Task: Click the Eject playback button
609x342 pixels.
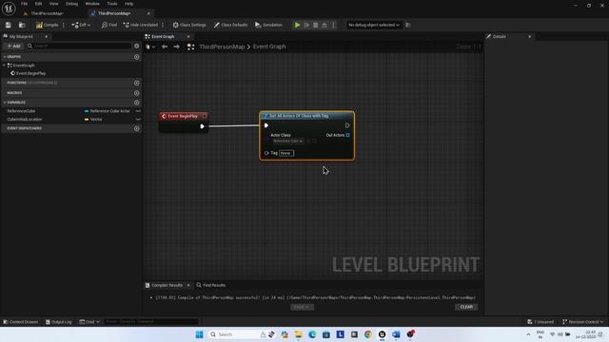Action: [324, 25]
